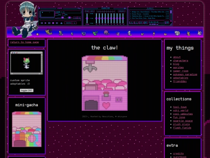
Task: Select playlist track 2 by Duran Duran
Action: coord(149,14)
